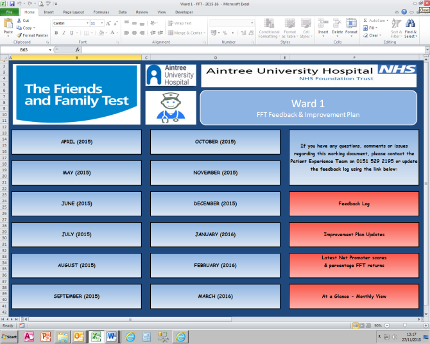Open the Font Color dropdown arrow
Viewport: 430px width, 344px height.
[117, 33]
